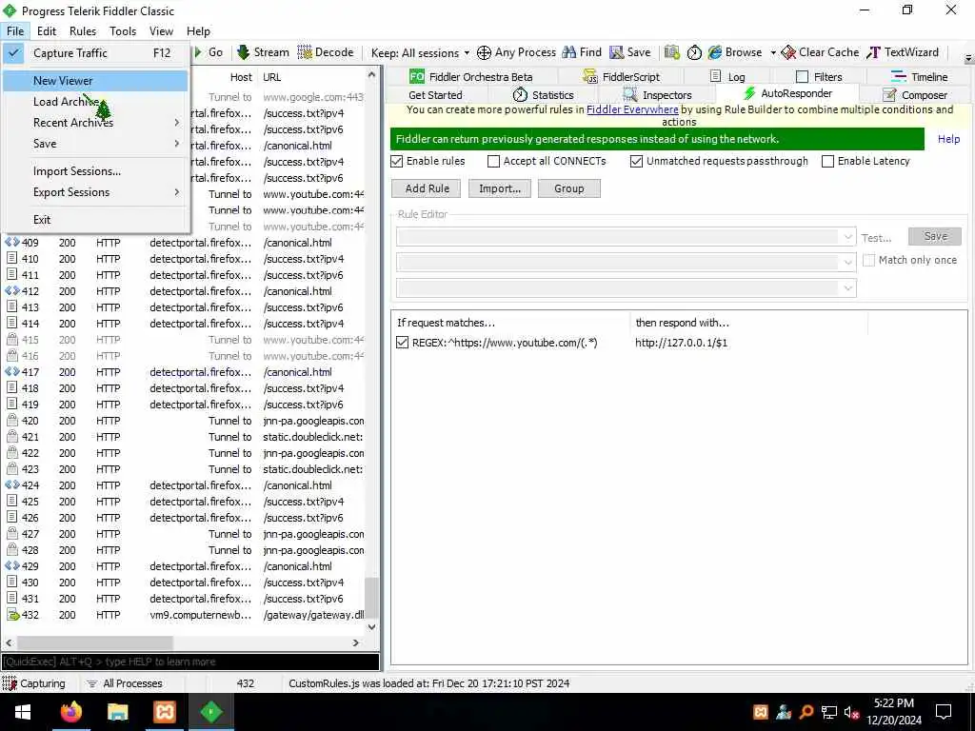
Task: Uncheck the youtube REGEX rule checkbox
Action: click(x=403, y=343)
